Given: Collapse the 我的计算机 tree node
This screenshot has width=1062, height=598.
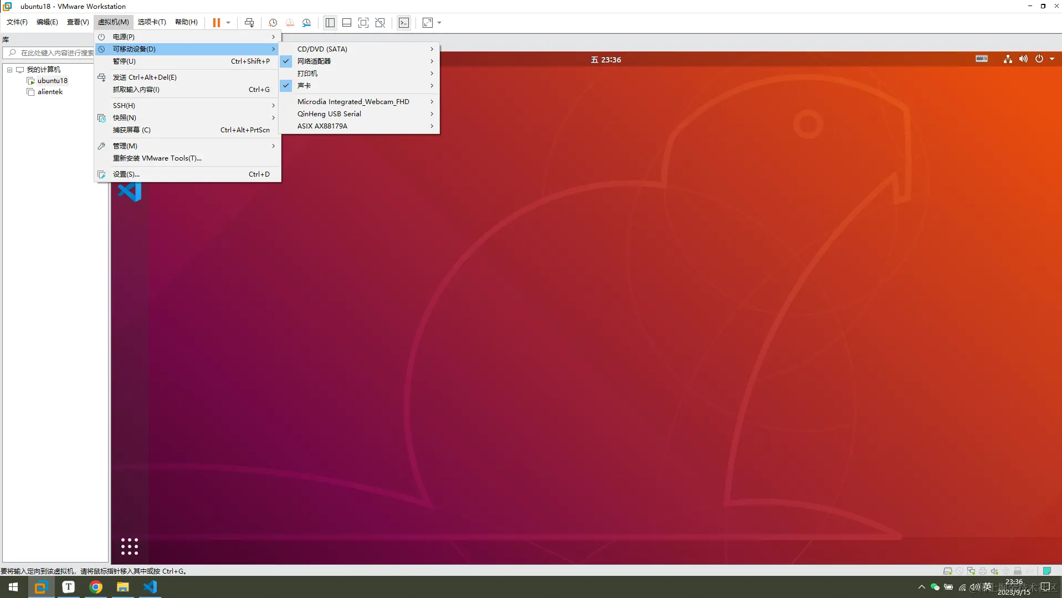Looking at the screenshot, I should tap(9, 70).
